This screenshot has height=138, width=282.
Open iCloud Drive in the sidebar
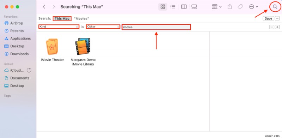tap(14, 71)
